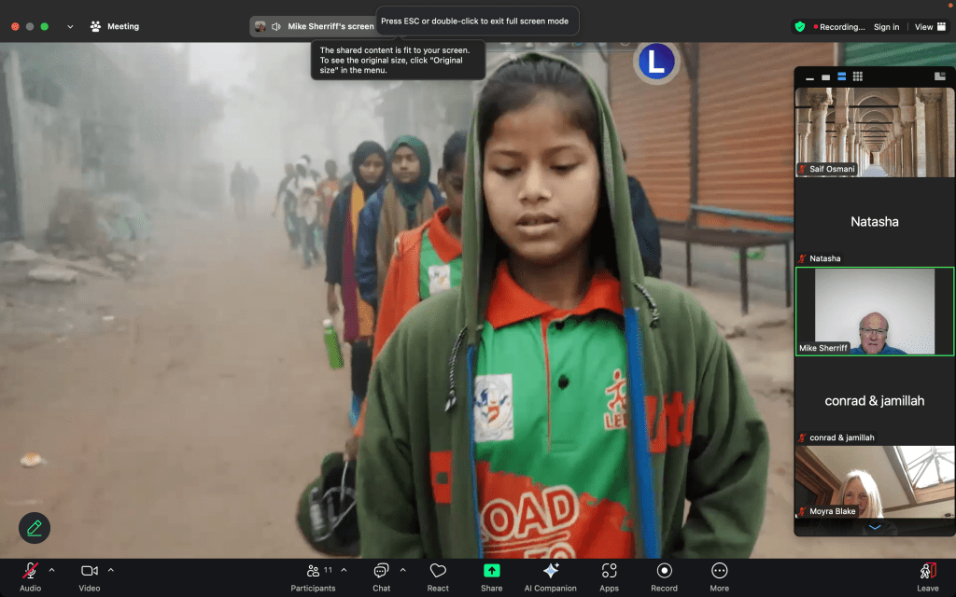The image size is (956, 597).
Task: Open the View menu
Action: 929,27
